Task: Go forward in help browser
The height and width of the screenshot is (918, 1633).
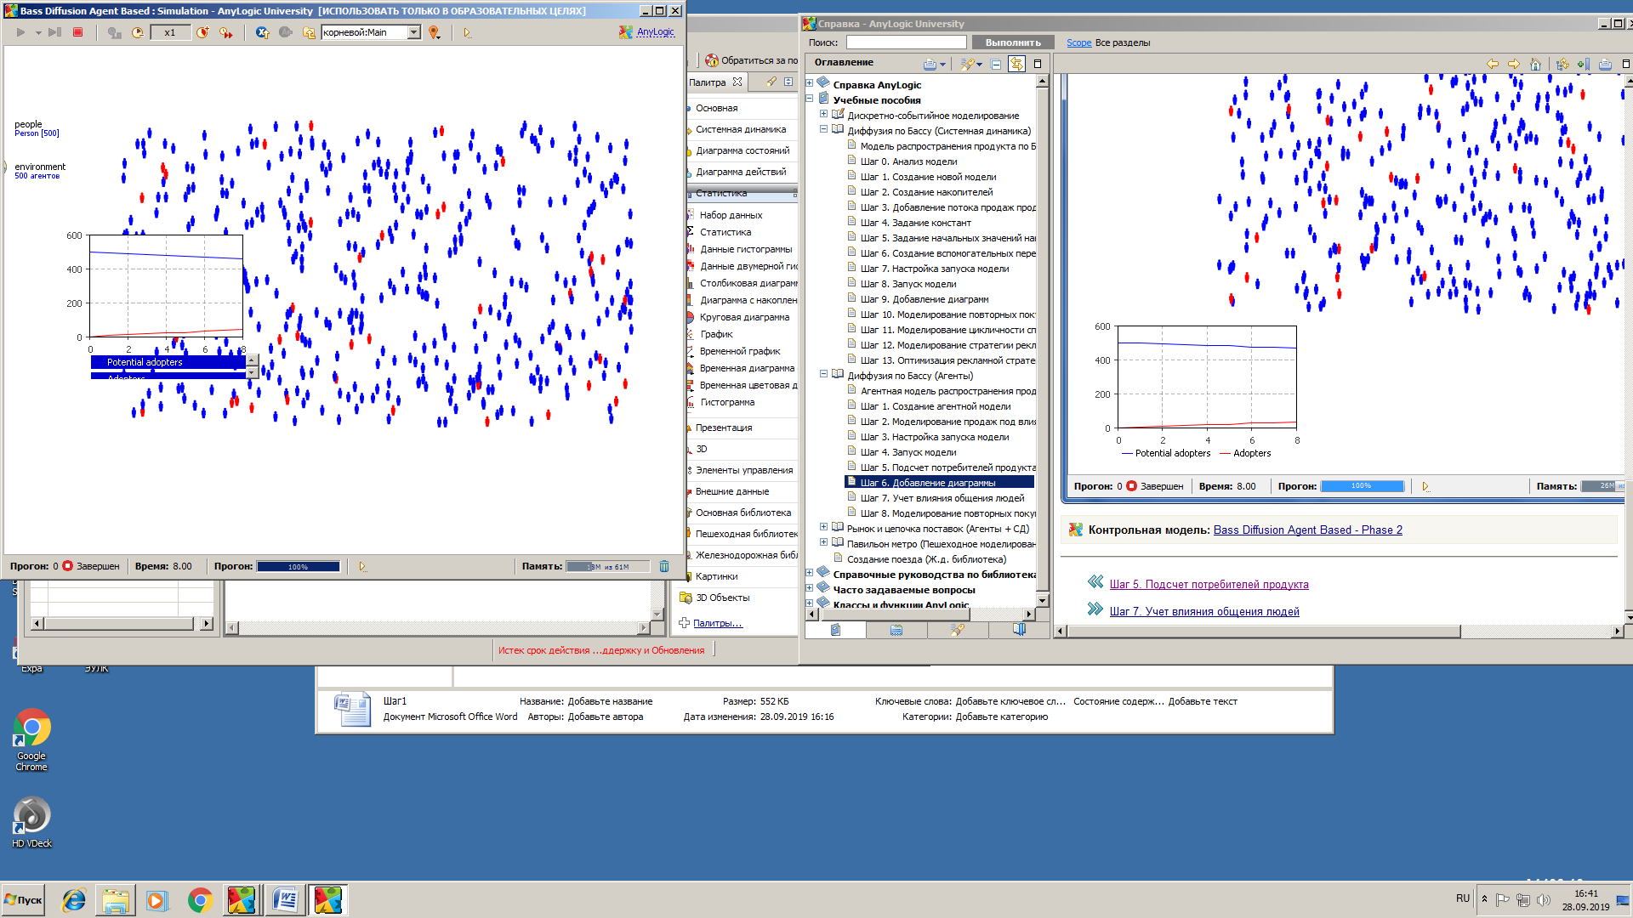Action: tap(1514, 64)
